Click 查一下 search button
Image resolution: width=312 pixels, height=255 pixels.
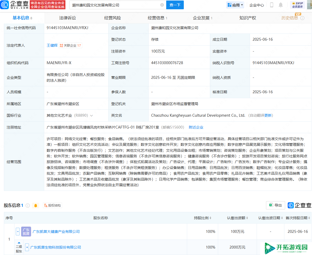175,5
